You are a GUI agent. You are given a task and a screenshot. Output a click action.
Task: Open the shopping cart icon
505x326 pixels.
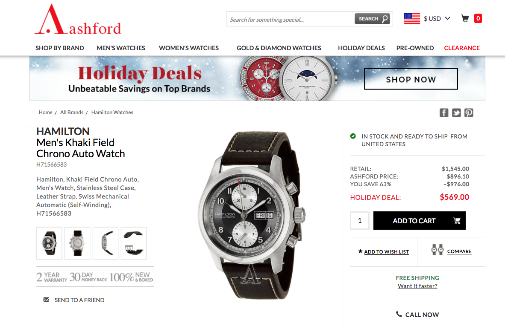pyautogui.click(x=465, y=19)
